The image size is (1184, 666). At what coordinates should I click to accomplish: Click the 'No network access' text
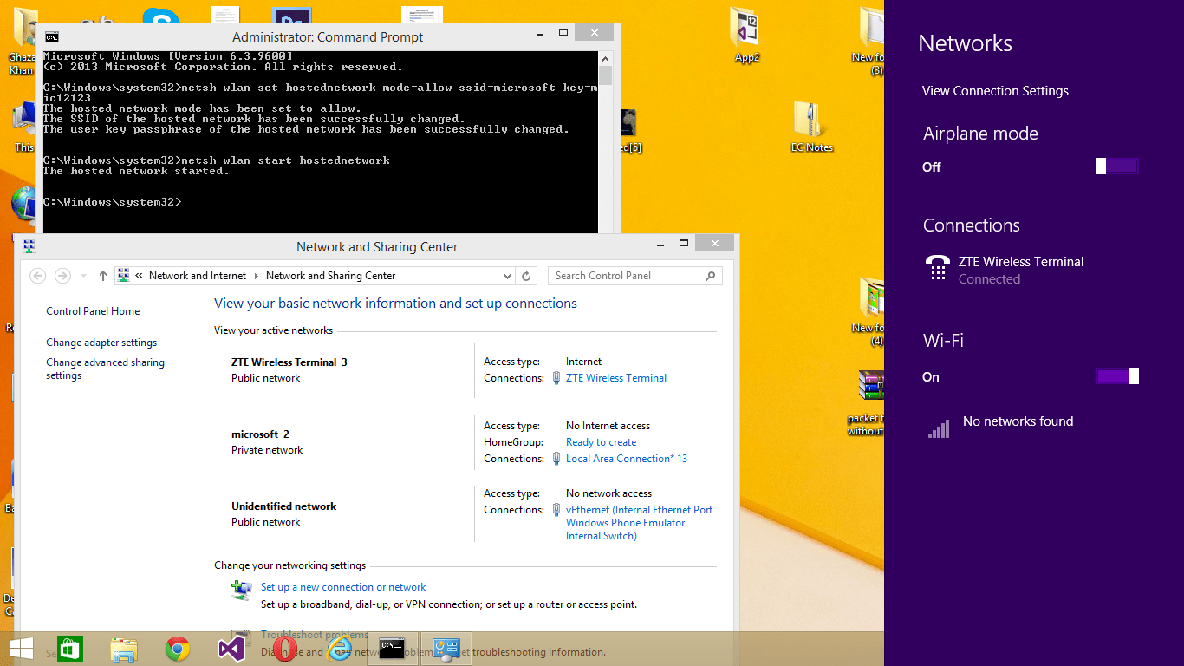608,493
